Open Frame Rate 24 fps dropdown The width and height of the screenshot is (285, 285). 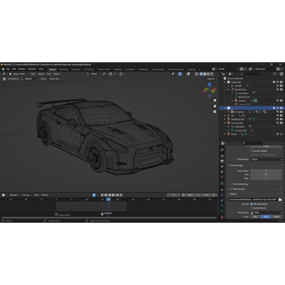266,159
